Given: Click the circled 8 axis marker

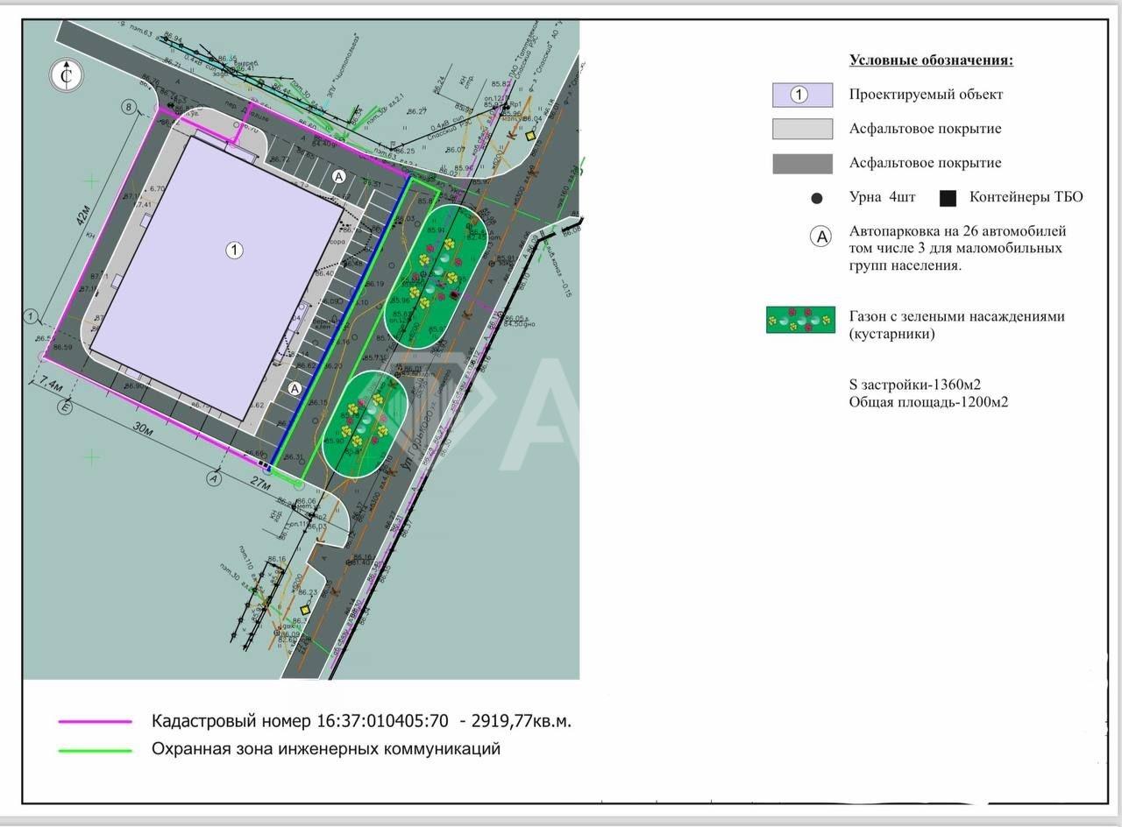Looking at the screenshot, I should (x=130, y=108).
